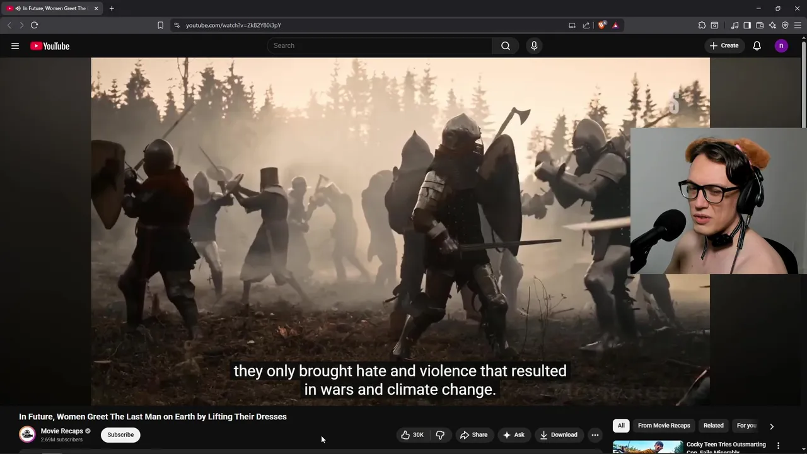The image size is (807, 454).
Task: Open more actions ellipsis under video
Action: tap(595, 434)
